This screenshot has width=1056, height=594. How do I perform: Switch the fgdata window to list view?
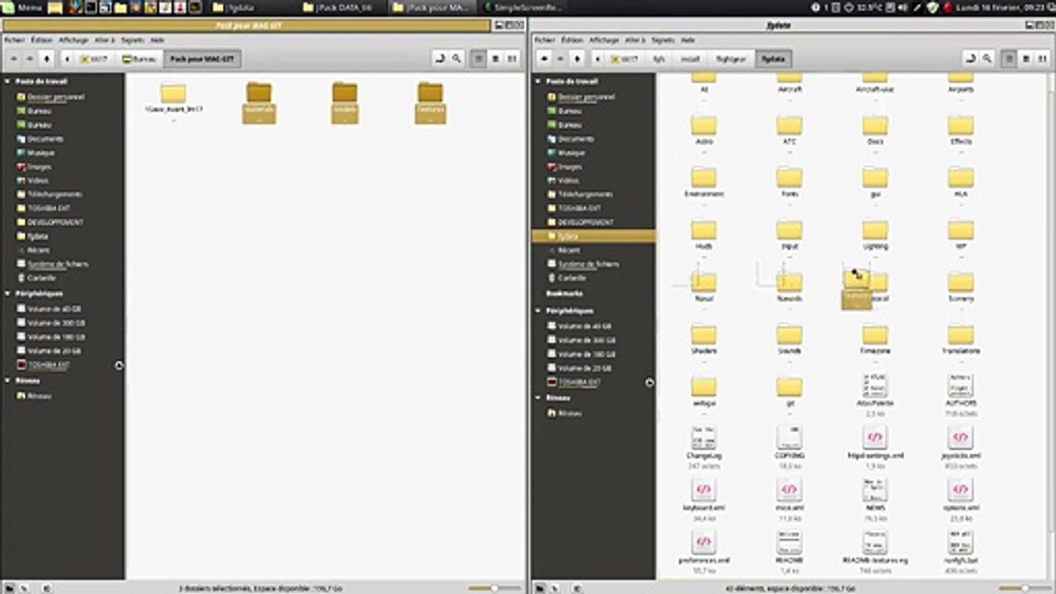click(1025, 59)
